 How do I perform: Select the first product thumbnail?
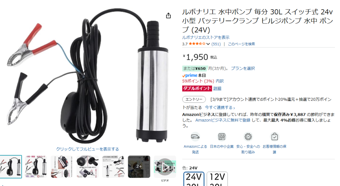point(11,167)
